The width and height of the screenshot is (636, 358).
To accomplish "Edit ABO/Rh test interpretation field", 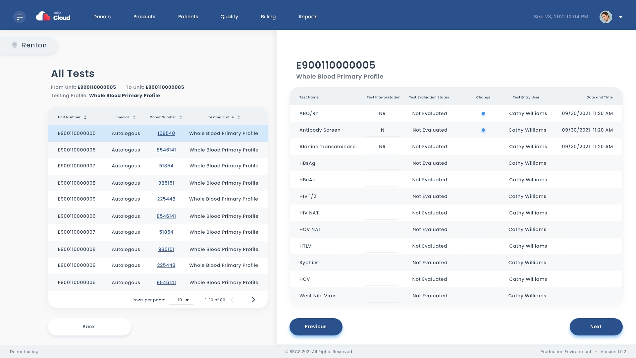I will (382, 114).
